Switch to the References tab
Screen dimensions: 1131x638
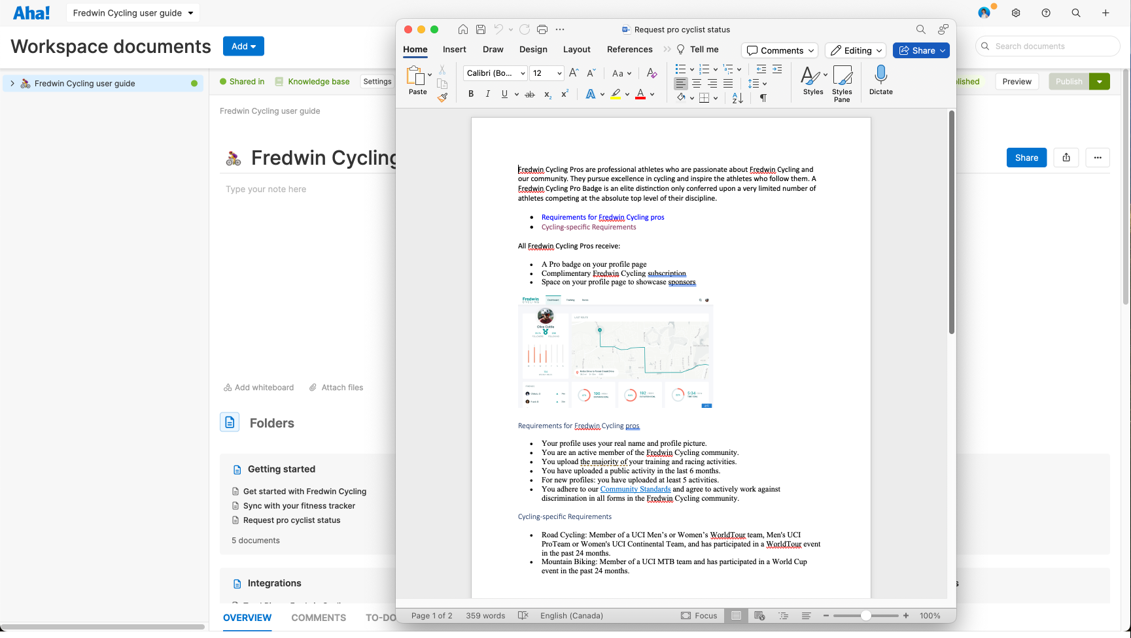pos(629,49)
